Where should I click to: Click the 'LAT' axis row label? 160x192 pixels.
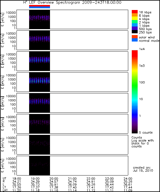[5, 190]
